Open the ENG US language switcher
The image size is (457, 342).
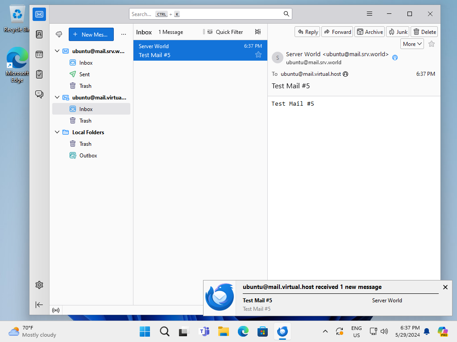(357, 331)
